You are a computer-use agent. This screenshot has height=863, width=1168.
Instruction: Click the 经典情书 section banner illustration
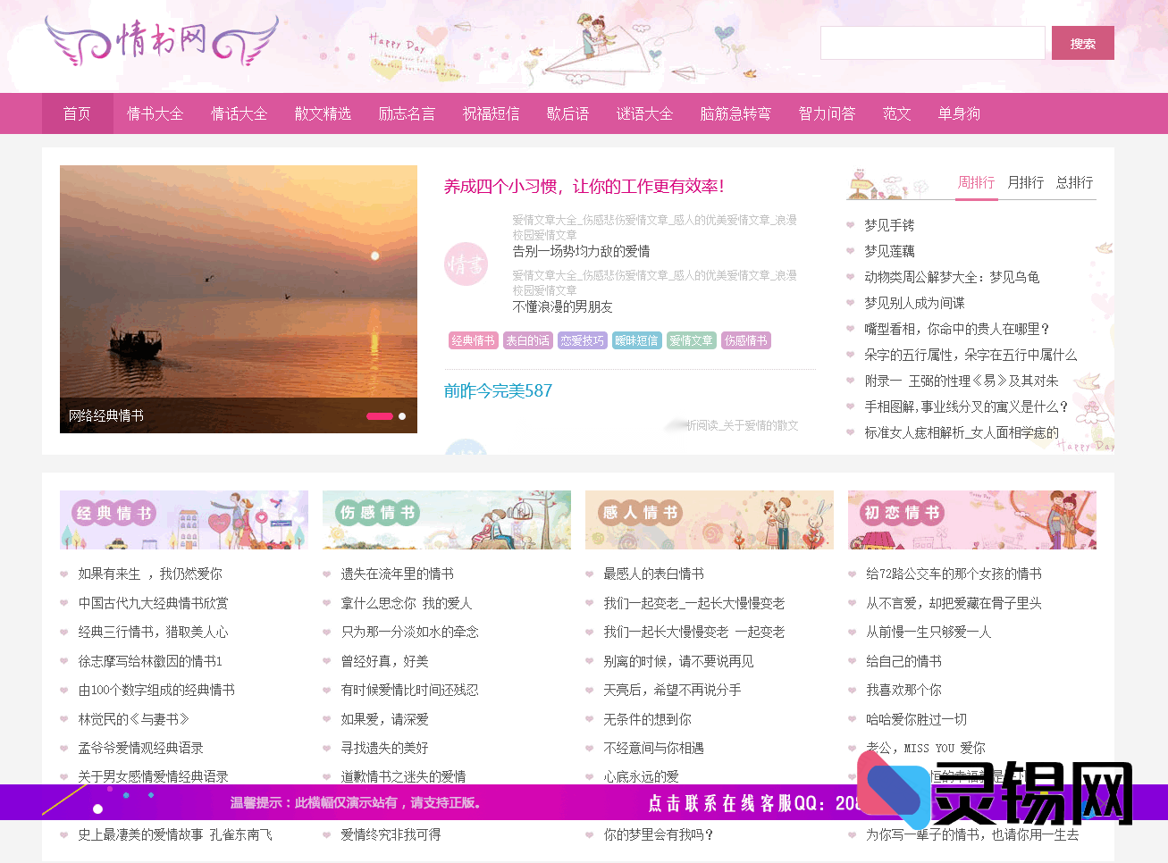[183, 519]
